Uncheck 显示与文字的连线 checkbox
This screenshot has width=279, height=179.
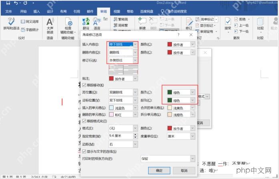[x=84, y=152]
